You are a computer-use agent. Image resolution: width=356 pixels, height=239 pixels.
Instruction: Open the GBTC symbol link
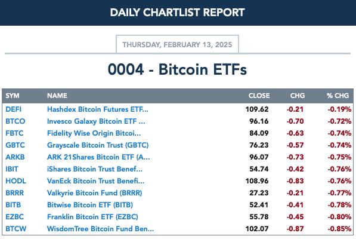[16, 145]
